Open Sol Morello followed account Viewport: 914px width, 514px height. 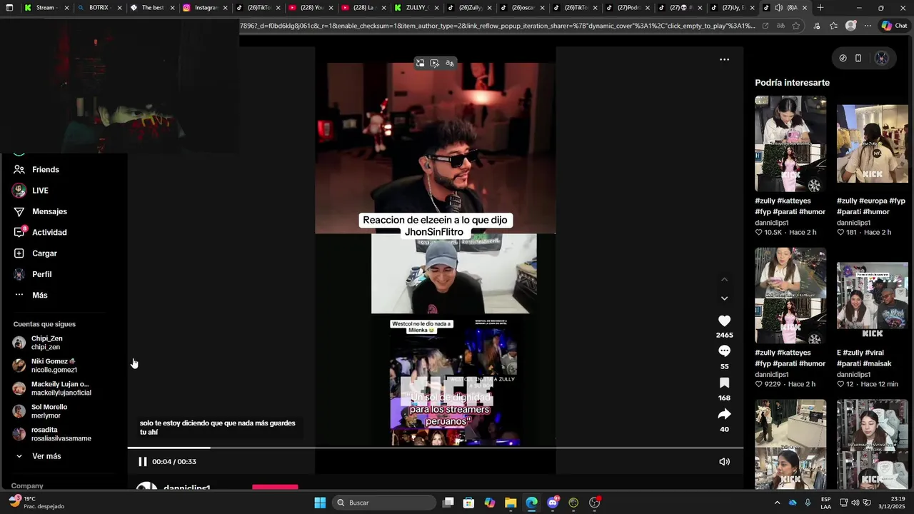pyautogui.click(x=50, y=411)
